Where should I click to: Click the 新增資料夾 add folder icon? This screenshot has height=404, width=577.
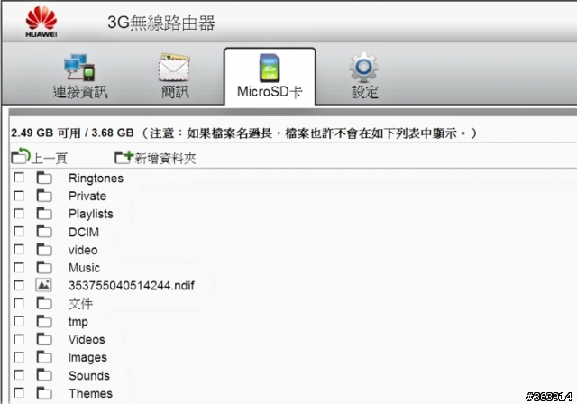click(124, 157)
